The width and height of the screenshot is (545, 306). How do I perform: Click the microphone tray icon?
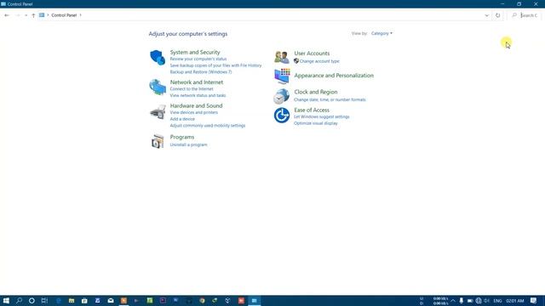(462, 300)
